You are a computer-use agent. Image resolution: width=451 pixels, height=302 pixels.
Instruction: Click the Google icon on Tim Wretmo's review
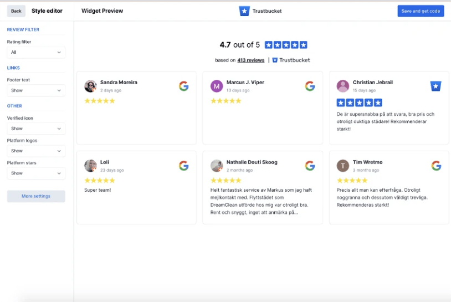point(436,166)
